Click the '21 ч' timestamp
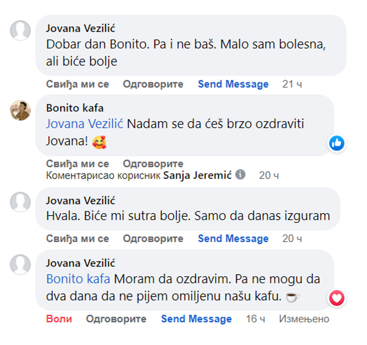Viewport: 367px width, 345px height. 292,84
